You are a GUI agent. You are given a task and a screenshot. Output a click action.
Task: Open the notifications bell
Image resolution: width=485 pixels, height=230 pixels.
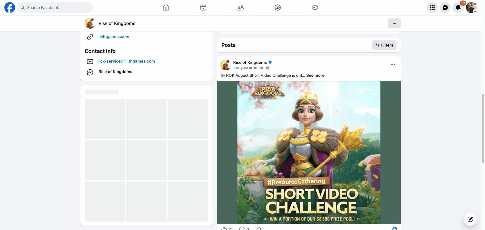point(458,7)
